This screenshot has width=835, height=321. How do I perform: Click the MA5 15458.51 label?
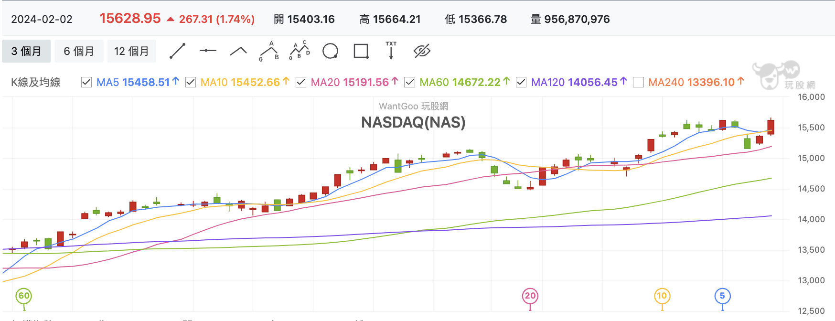(x=138, y=82)
